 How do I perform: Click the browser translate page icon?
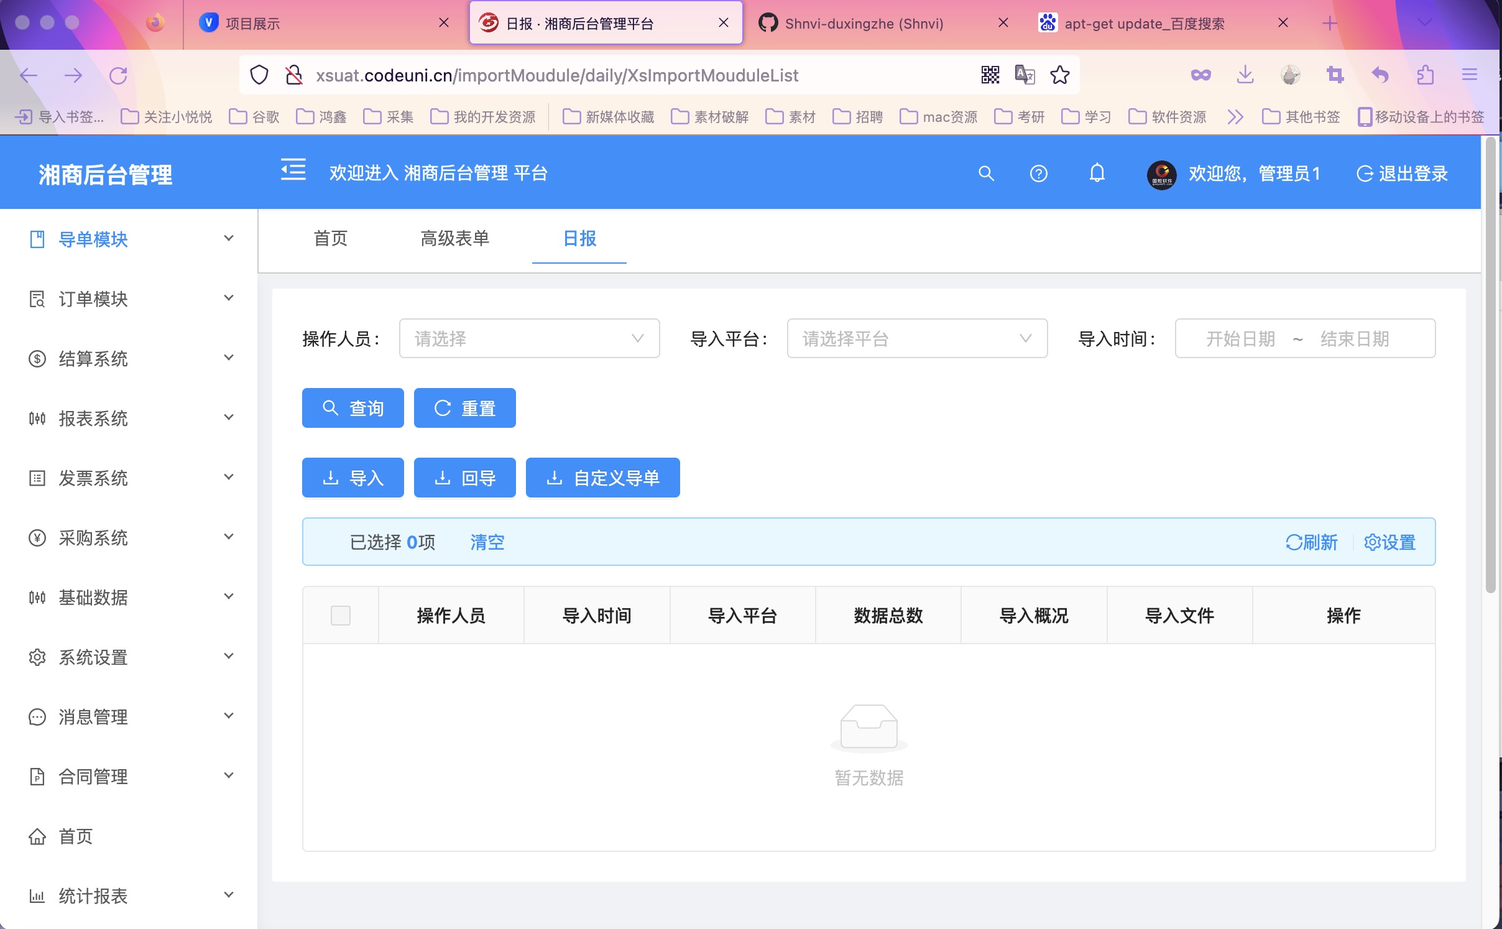[1024, 75]
